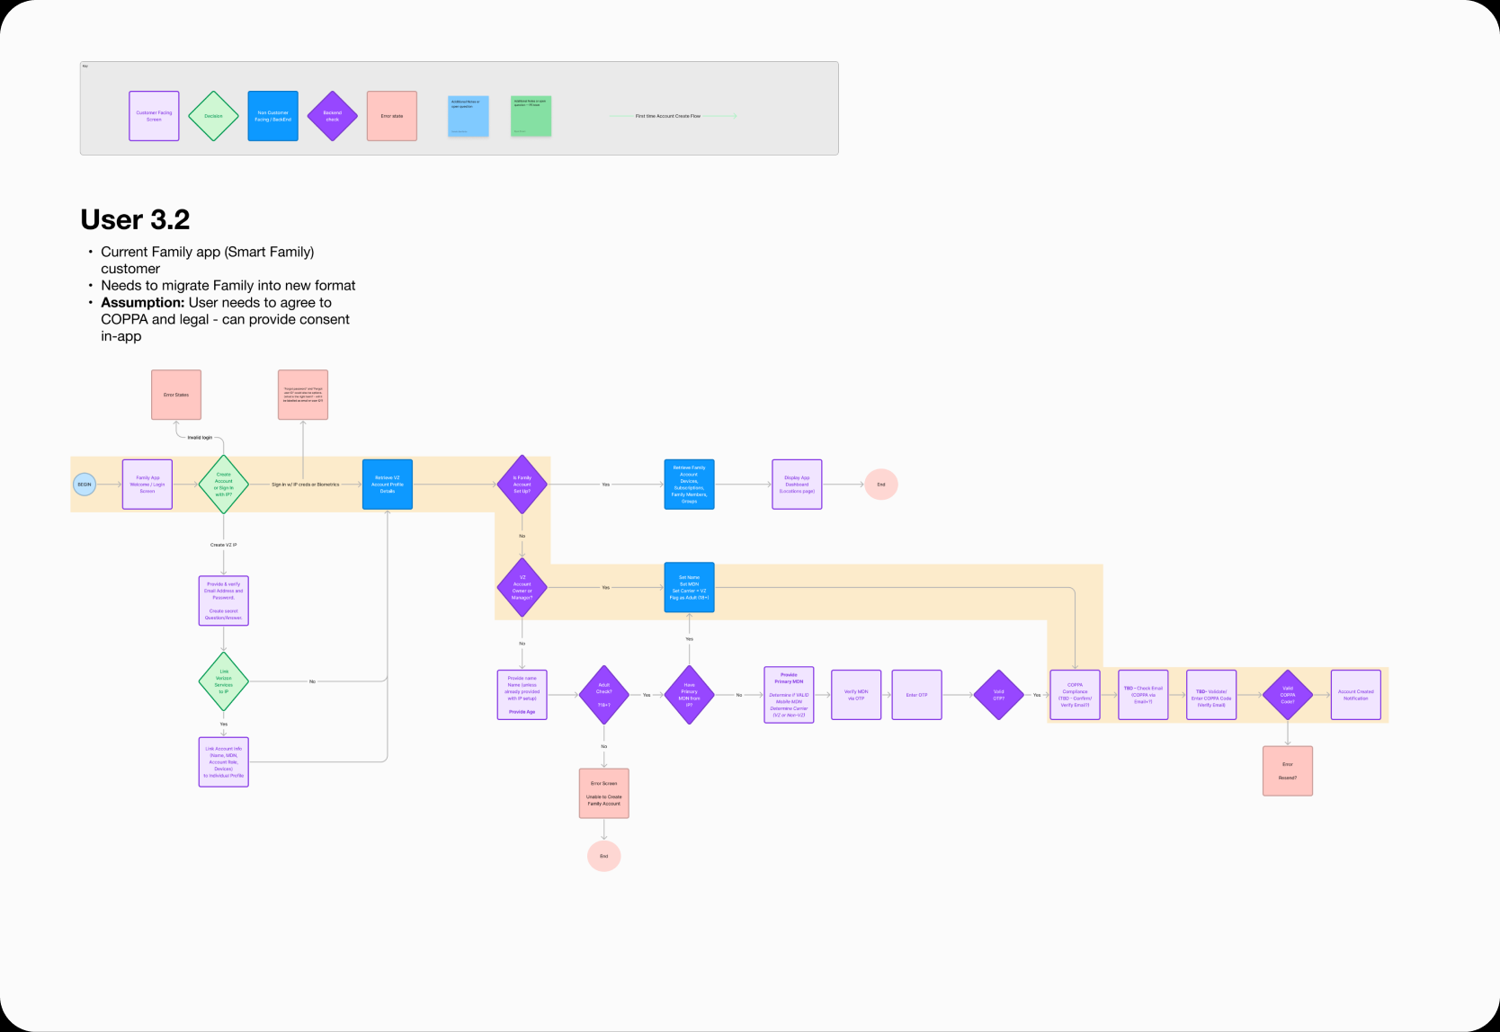Viewport: 1500px width, 1032px height.
Task: Click the Adult Check 18+ diamond
Action: click(603, 695)
